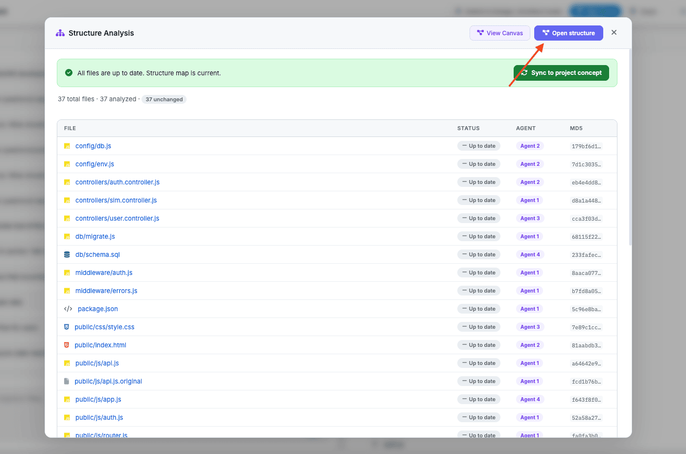This screenshot has height=454, width=686.
Task: Open the controllers/user.controller.js file link
Action: pos(118,219)
